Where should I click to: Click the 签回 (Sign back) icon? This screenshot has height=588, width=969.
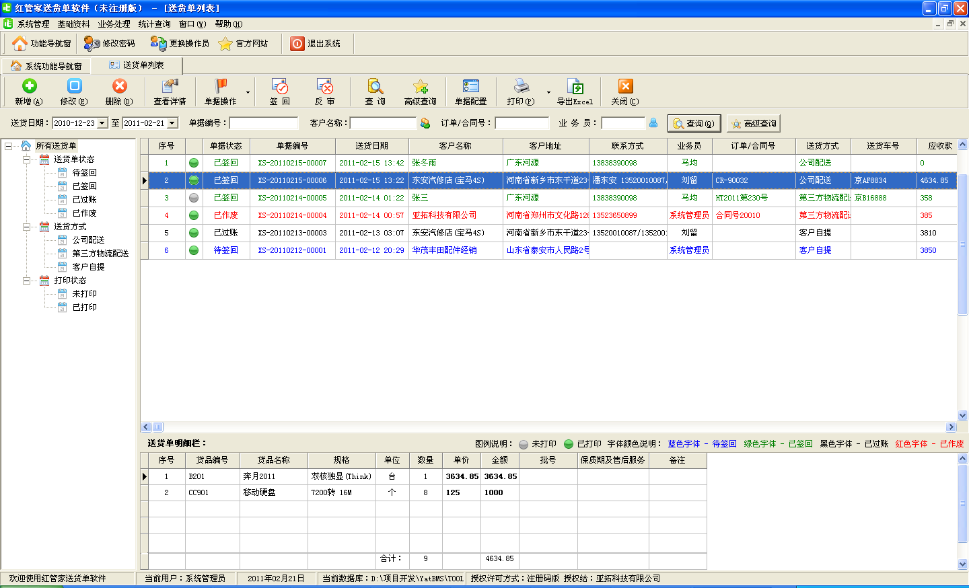pyautogui.click(x=279, y=86)
